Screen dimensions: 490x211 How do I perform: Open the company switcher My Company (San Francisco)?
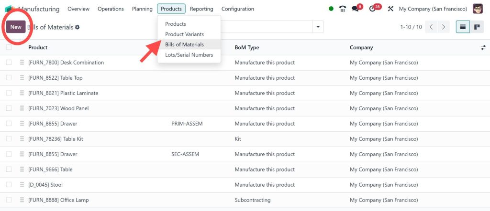tap(433, 9)
